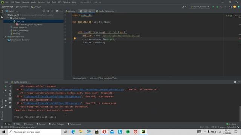The image size is (241, 135).
Task: Collapse the pip modül yt root folder
Action: pos(5,15)
